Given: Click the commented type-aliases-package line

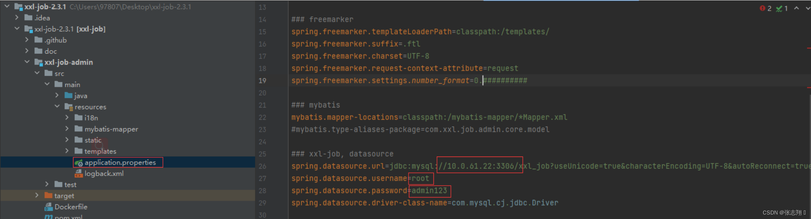Looking at the screenshot, I should (421, 129).
